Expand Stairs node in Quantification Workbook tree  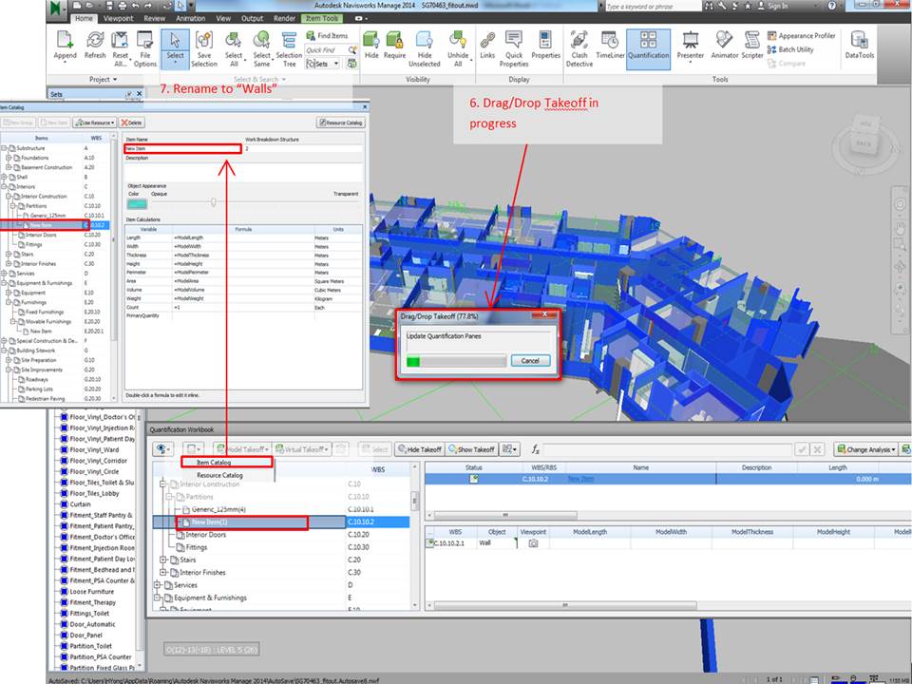pyautogui.click(x=162, y=560)
